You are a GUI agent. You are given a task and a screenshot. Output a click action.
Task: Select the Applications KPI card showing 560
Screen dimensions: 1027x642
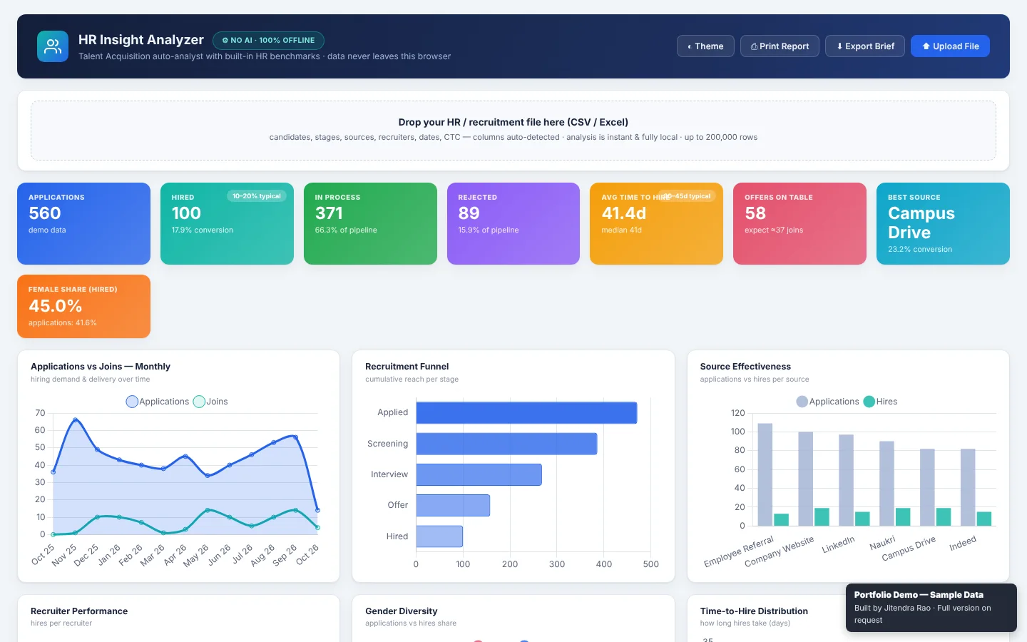pyautogui.click(x=83, y=223)
